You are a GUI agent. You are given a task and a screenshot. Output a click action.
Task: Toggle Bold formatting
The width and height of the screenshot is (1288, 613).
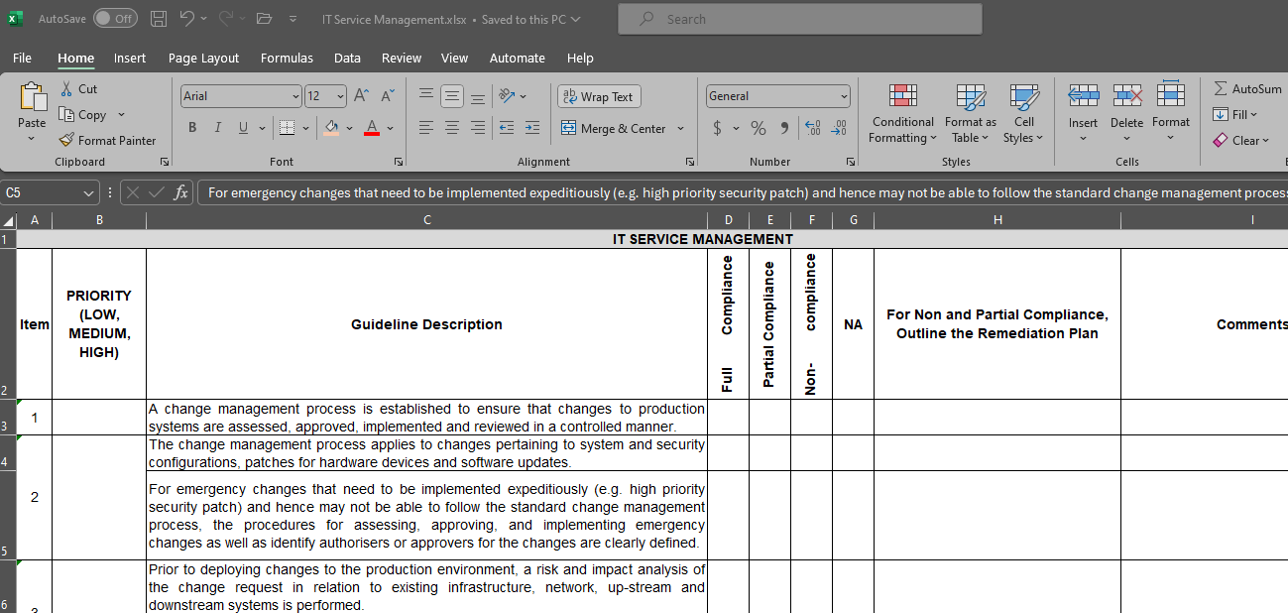(192, 128)
